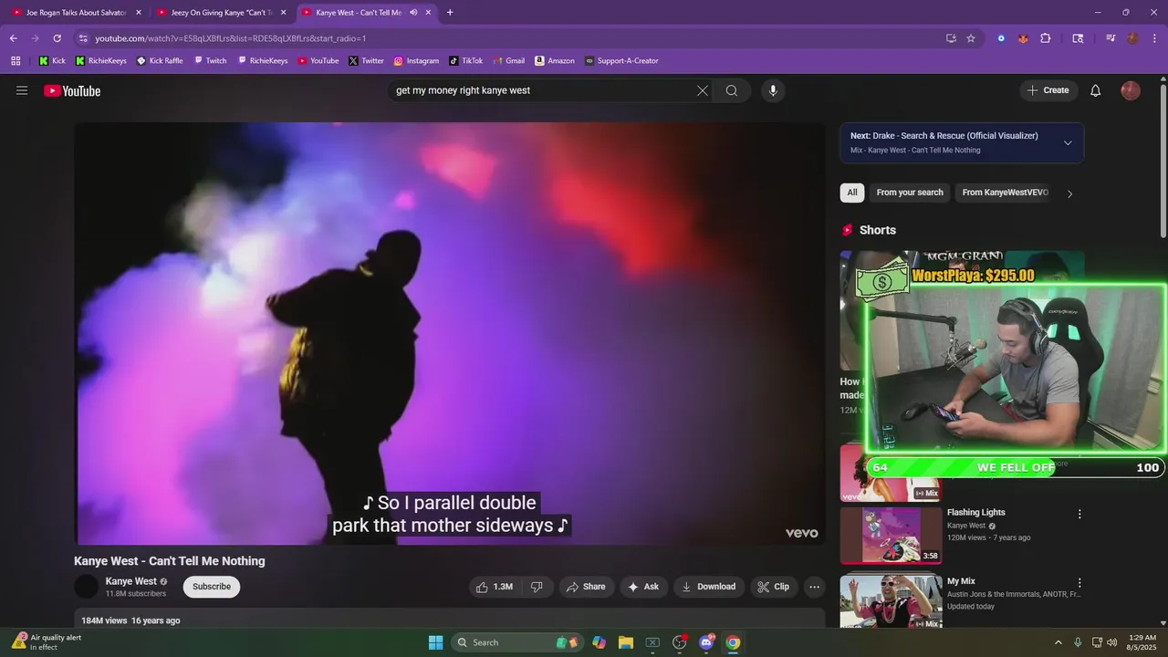Open more actions ellipsis below video

point(815,587)
